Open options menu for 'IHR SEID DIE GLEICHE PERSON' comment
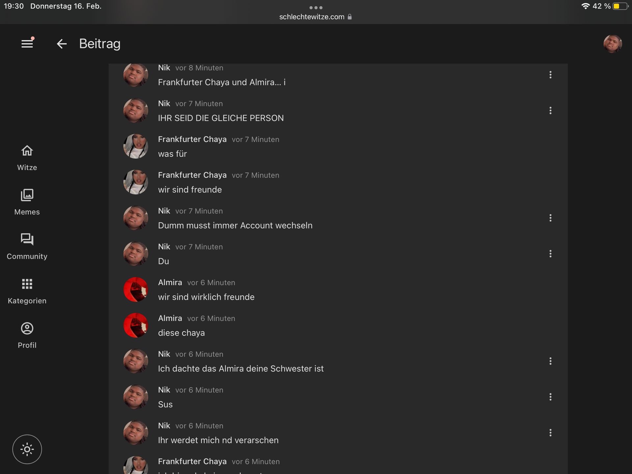The image size is (632, 474). click(550, 111)
